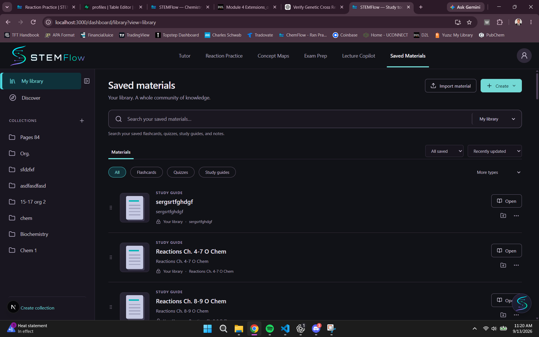
Task: Add Reactions Ch. 4-7 to collection icon
Action: point(503,265)
